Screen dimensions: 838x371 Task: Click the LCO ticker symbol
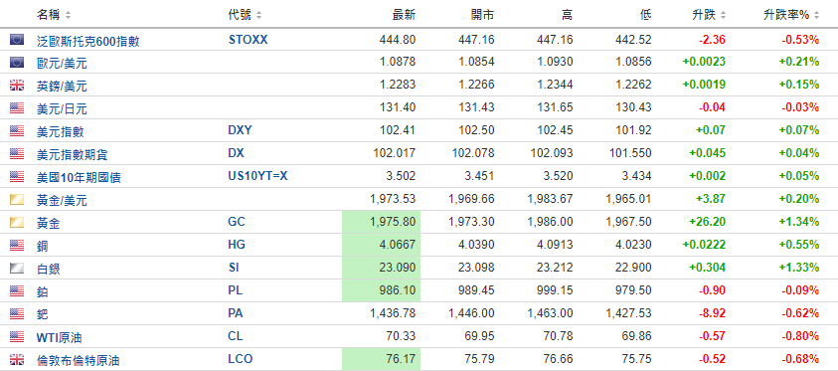(240, 359)
